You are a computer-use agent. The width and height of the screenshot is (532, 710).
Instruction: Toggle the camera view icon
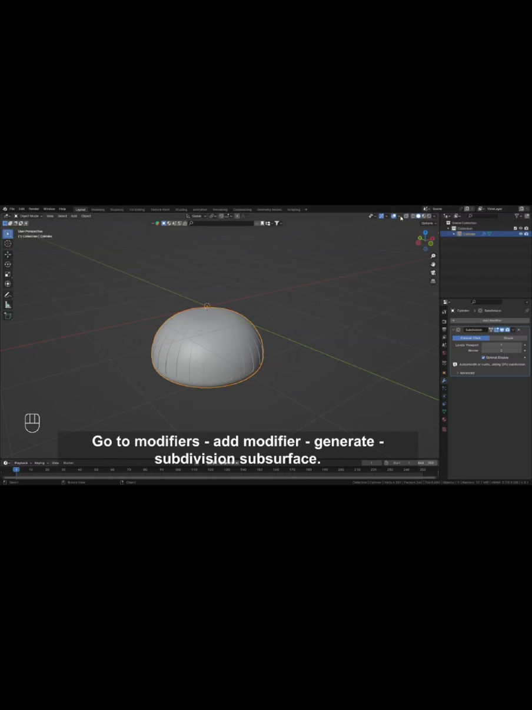click(x=433, y=273)
